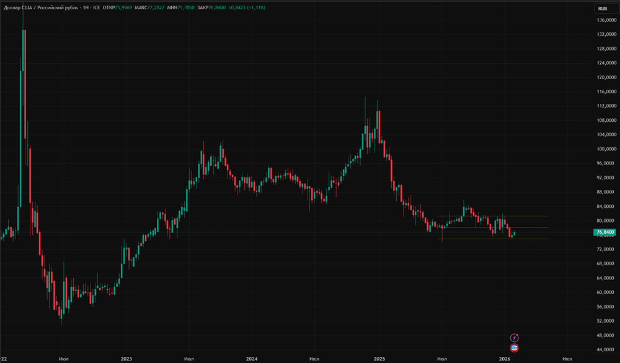Open the US flag economic event icon
Screen dimensions: 620x363
coord(514,348)
